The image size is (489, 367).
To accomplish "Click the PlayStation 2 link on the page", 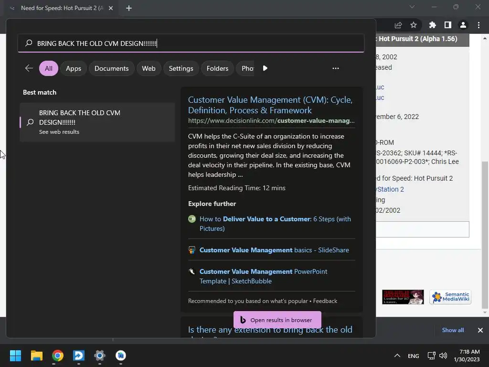I will (390, 189).
